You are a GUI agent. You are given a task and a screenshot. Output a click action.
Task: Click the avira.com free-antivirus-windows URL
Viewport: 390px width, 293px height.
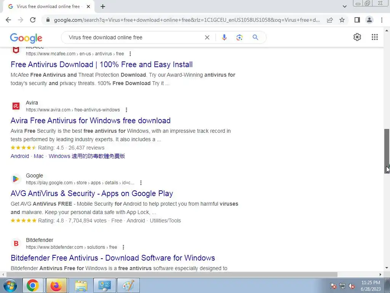73,109
